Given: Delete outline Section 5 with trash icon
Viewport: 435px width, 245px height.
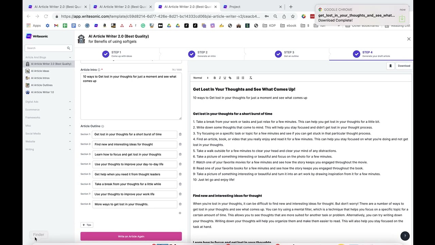Looking at the screenshot, I should tap(180, 174).
